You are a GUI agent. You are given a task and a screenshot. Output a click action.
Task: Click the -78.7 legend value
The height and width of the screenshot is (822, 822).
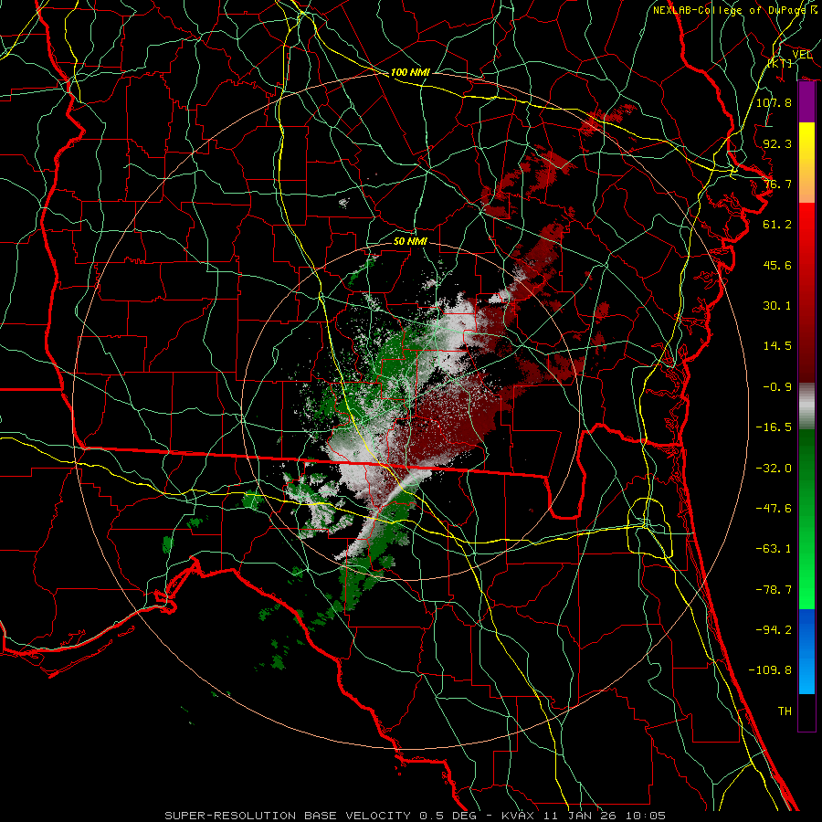coord(774,589)
